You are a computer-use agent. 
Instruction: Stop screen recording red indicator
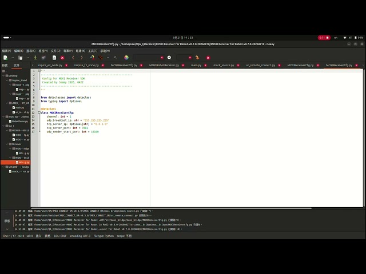324,38
